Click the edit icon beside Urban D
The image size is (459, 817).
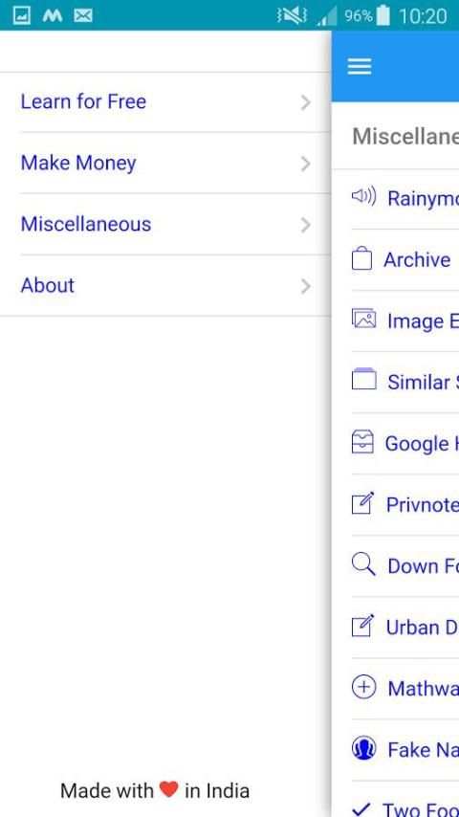(362, 626)
